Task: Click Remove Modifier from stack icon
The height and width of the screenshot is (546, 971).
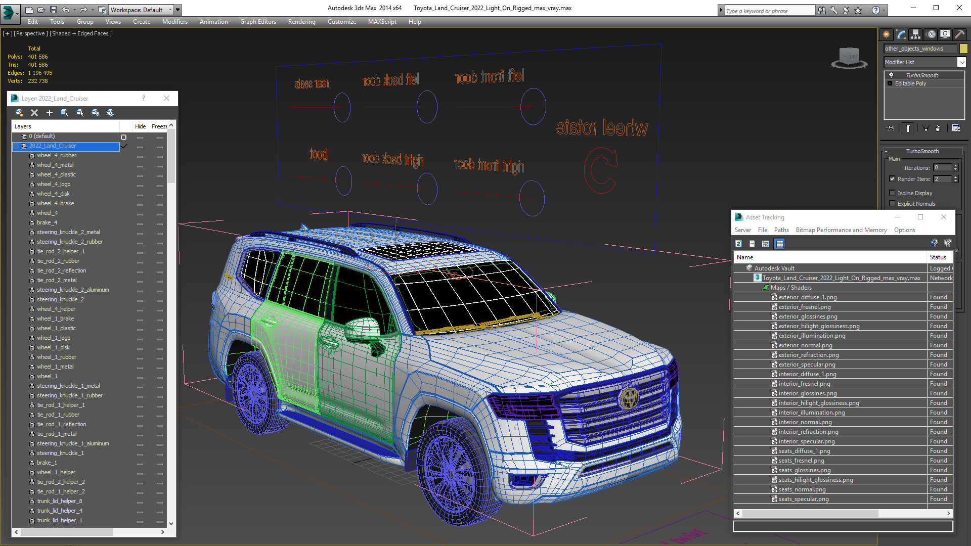Action: 938,128
